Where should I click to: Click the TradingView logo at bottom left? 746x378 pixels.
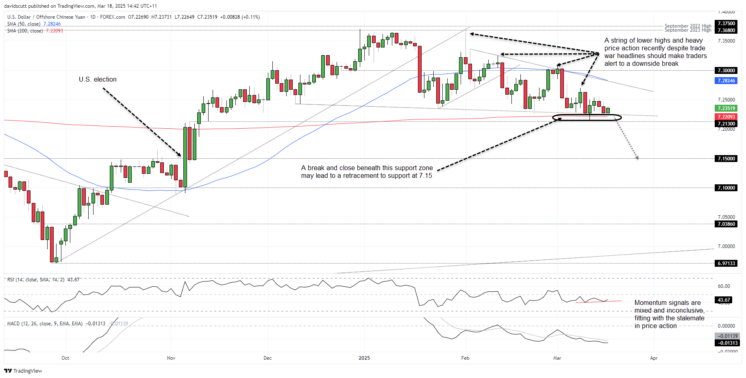tap(23, 371)
